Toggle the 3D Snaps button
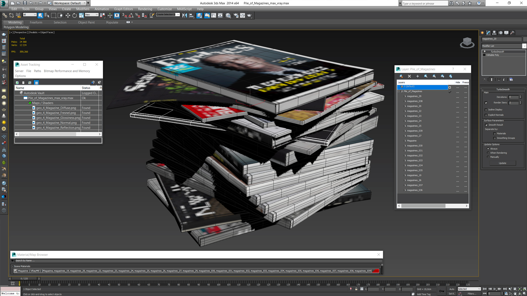Image resolution: width=527 pixels, height=296 pixels. [x=124, y=15]
